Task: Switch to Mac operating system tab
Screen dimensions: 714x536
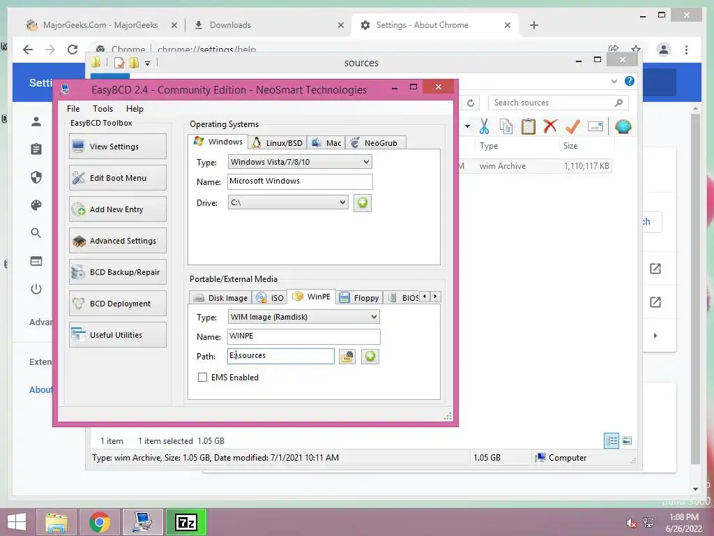Action: tap(326, 142)
